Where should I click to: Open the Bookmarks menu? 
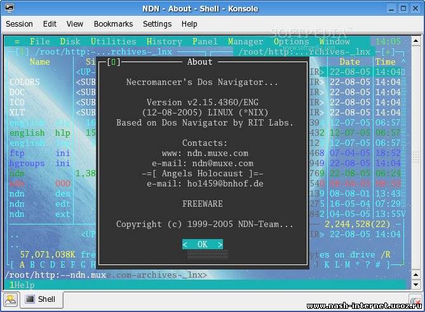coord(113,24)
